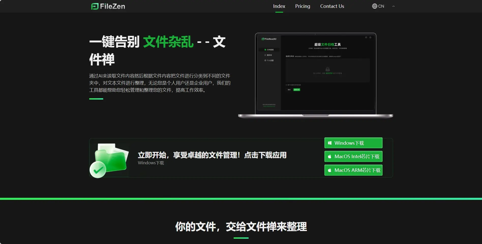Image resolution: width=482 pixels, height=244 pixels.
Task: Go to the Index tab
Action: 279,6
